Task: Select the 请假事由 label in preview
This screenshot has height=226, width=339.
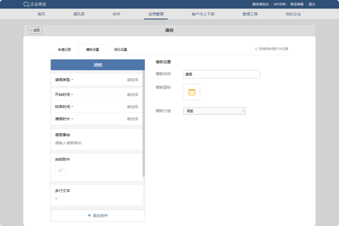Action: [62, 135]
